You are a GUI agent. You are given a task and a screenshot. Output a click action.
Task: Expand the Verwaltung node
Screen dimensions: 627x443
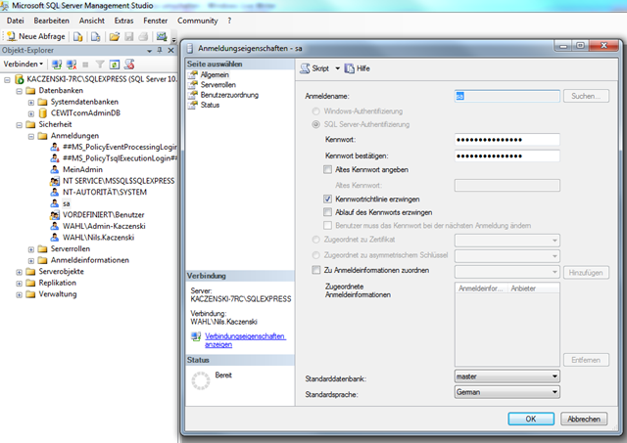pyautogui.click(x=20, y=295)
